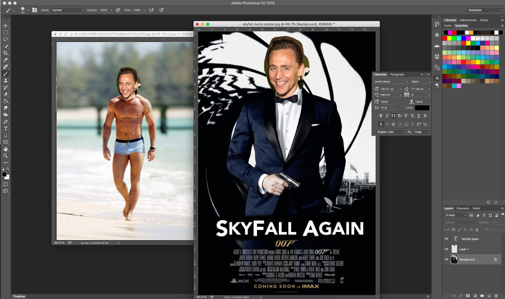Hide the Background layer
The height and width of the screenshot is (299, 505).
click(x=446, y=259)
